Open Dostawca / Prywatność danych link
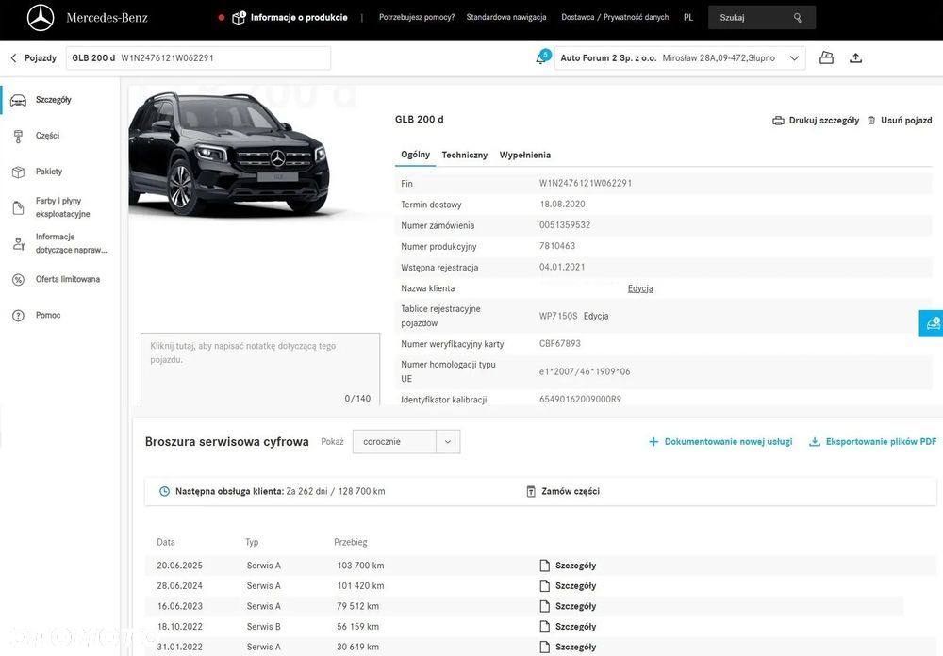 click(615, 18)
